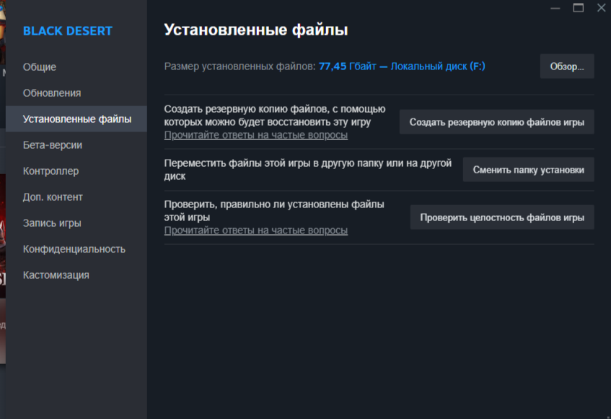
Task: Open FAQ link under verify files description
Action: point(255,230)
